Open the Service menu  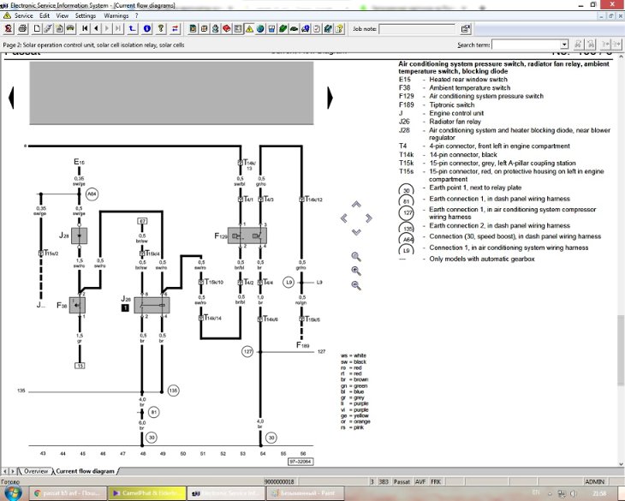[23, 15]
